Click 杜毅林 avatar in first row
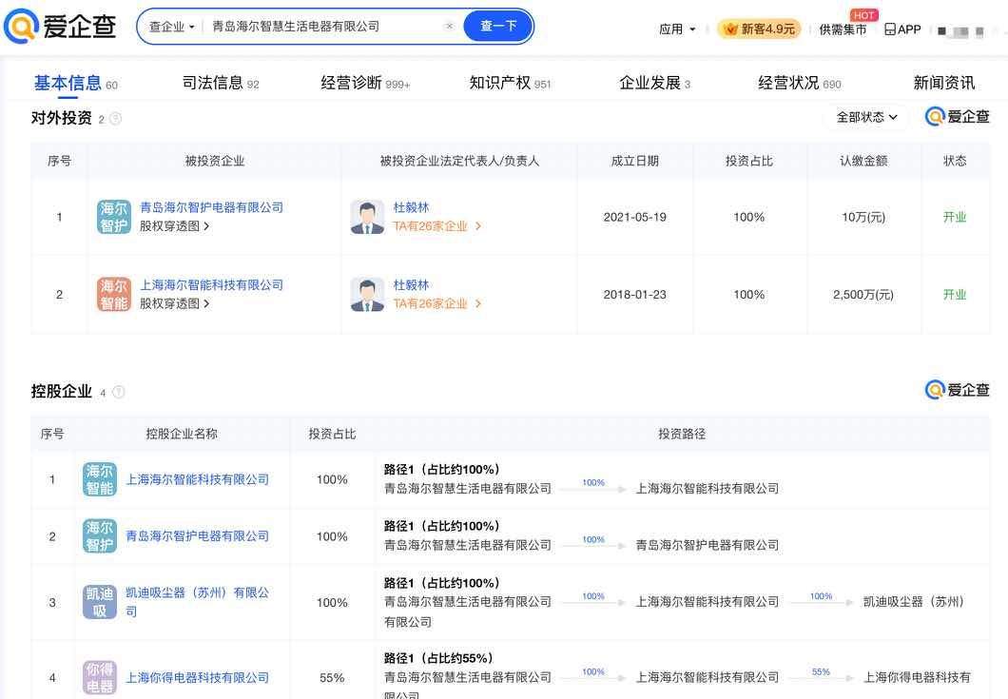1008x699 pixels. pos(367,217)
